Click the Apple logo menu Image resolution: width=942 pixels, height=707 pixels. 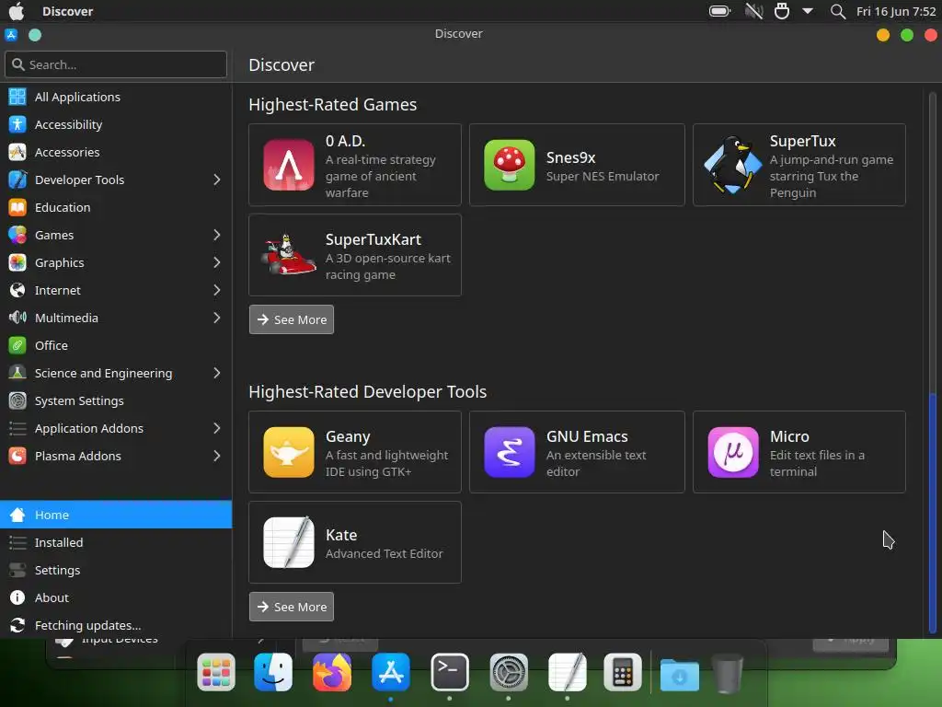click(x=17, y=11)
